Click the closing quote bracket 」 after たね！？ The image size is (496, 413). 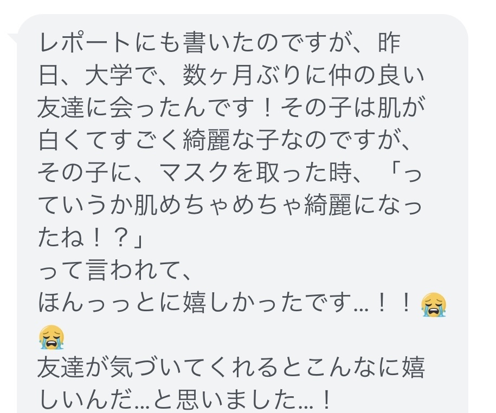(138, 238)
